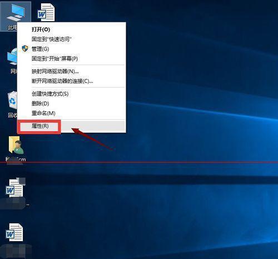Image resolution: width=278 pixels, height=259 pixels.
Task: Select the Recycle Bin desktop icon
Action: coord(12,100)
